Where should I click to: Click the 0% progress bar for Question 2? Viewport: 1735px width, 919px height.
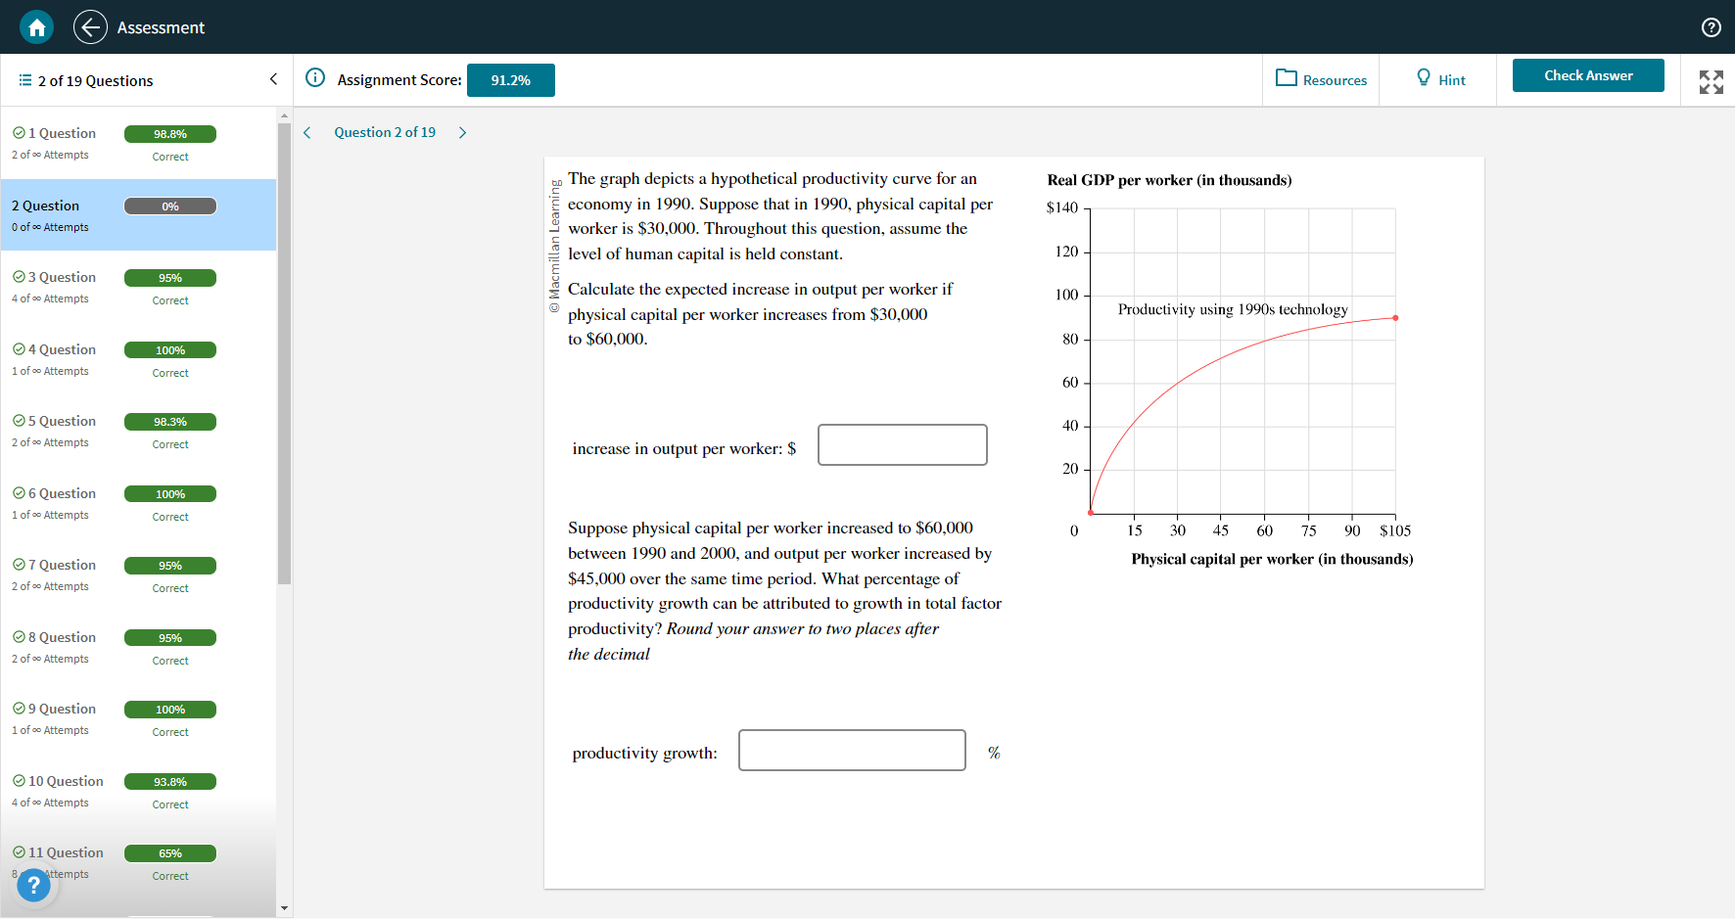click(x=170, y=207)
